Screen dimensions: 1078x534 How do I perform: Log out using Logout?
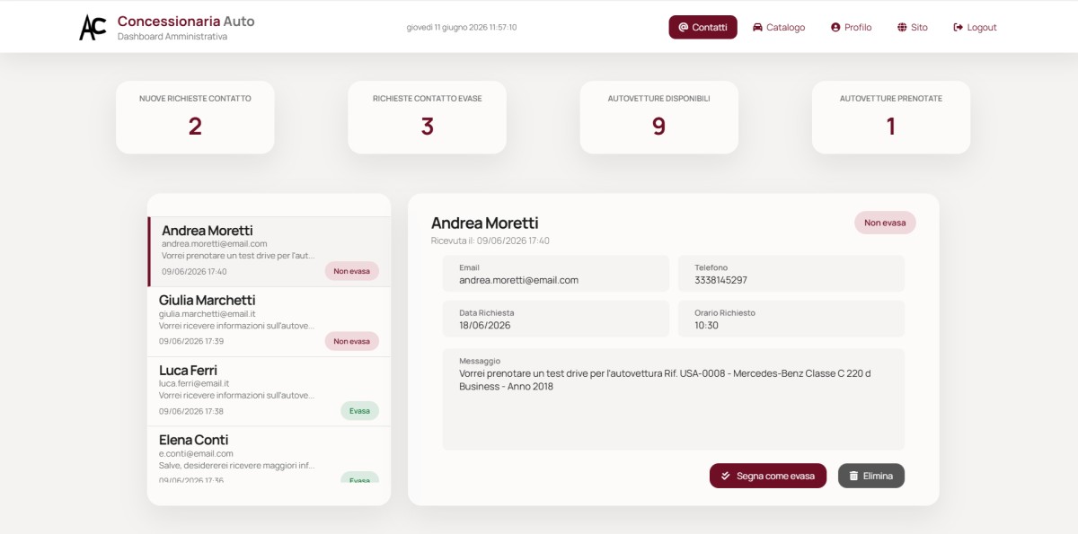tap(975, 27)
